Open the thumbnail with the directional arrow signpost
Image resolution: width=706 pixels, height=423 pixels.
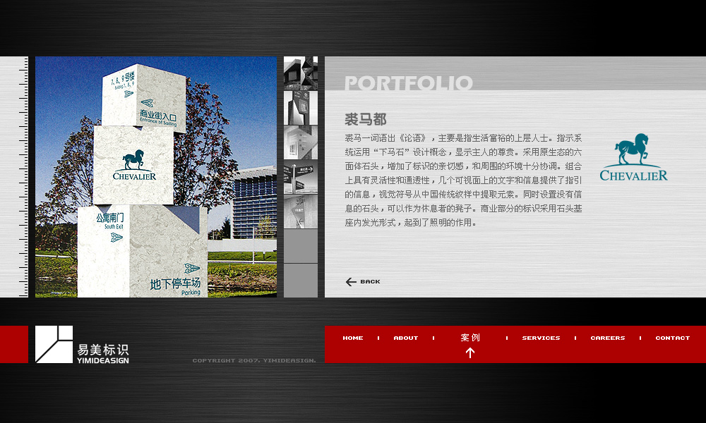[x=300, y=177]
